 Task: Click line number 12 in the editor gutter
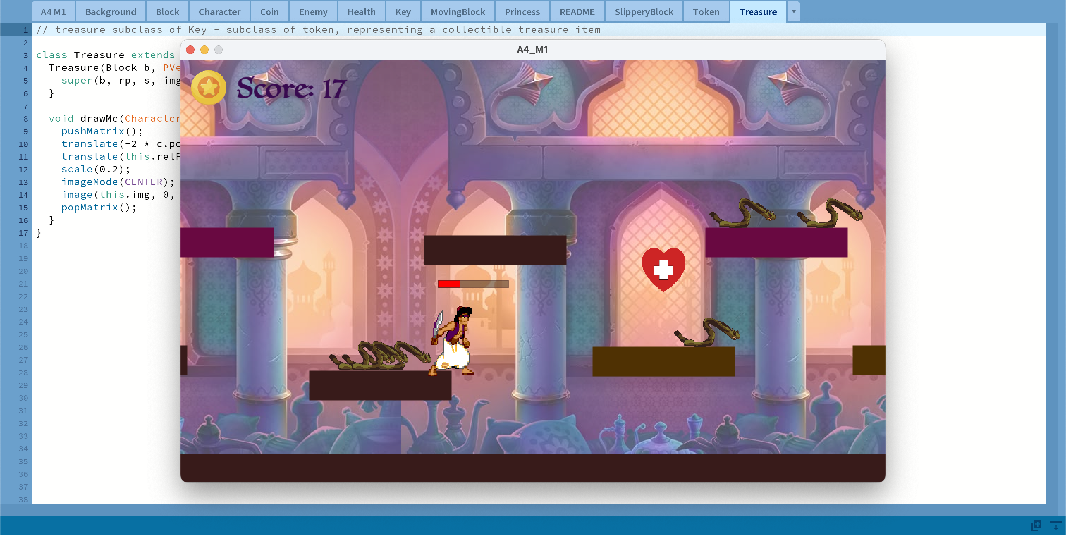23,169
